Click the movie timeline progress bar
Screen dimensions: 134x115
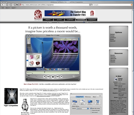[55, 72]
